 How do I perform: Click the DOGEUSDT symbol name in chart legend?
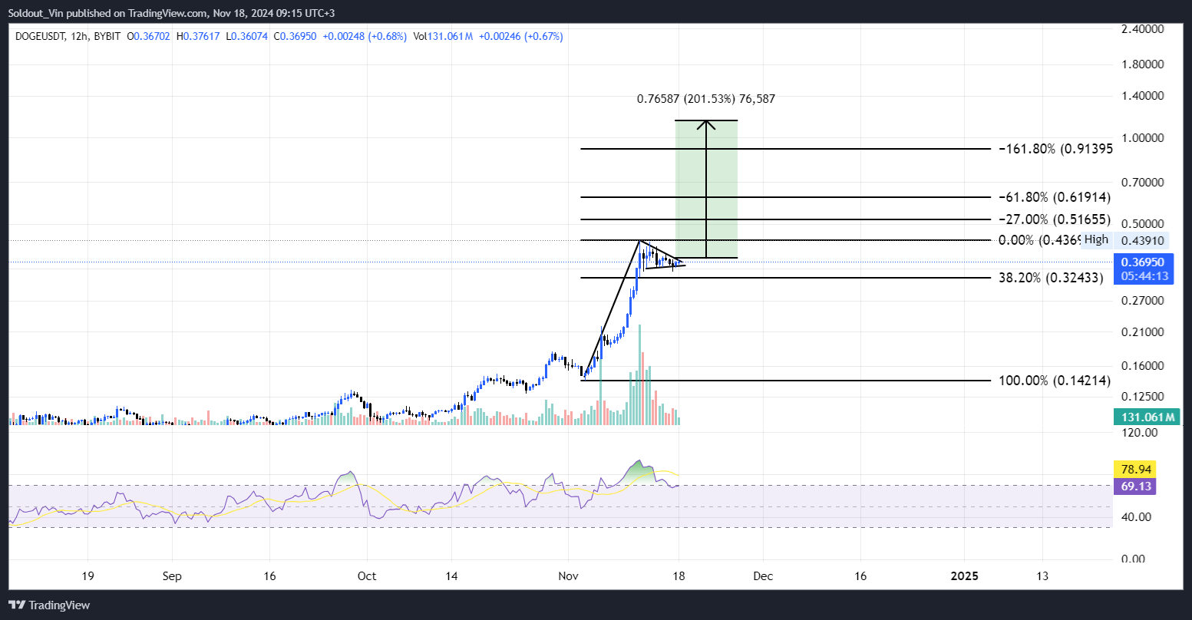(x=41, y=36)
